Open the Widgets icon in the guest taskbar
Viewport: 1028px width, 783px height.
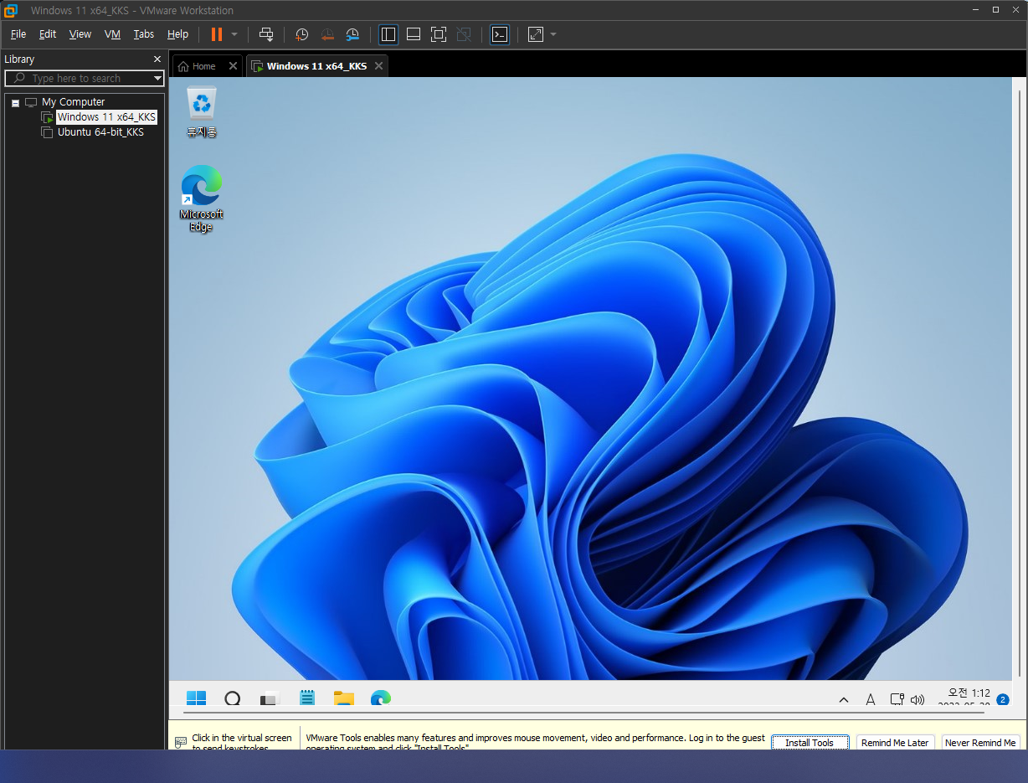tap(307, 698)
